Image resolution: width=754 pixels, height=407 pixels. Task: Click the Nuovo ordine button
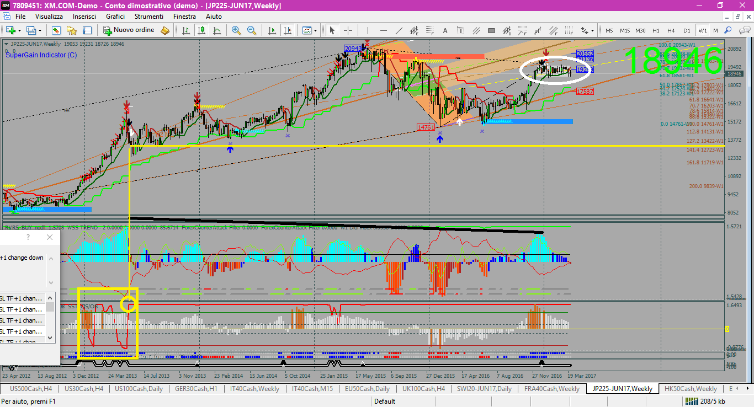(x=129, y=30)
